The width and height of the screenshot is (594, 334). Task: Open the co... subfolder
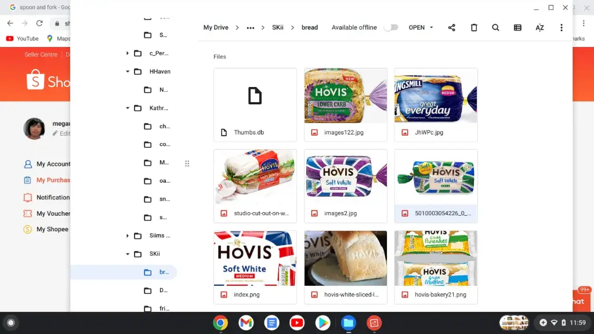point(157,144)
